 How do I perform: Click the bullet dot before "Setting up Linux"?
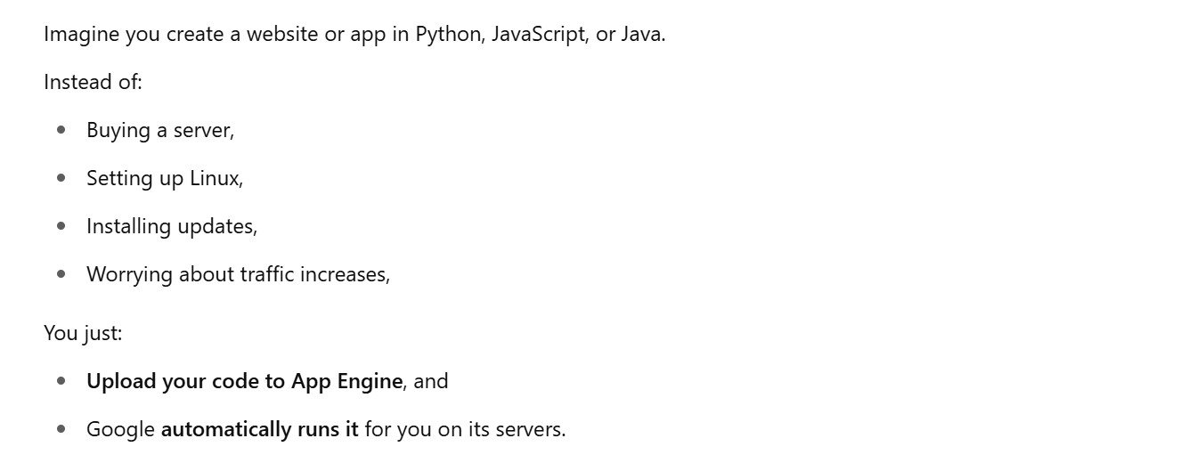61,178
